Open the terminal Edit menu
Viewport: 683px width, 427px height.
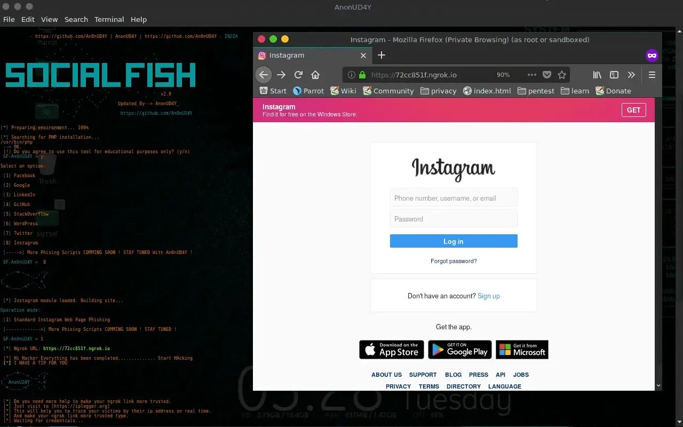[28, 19]
